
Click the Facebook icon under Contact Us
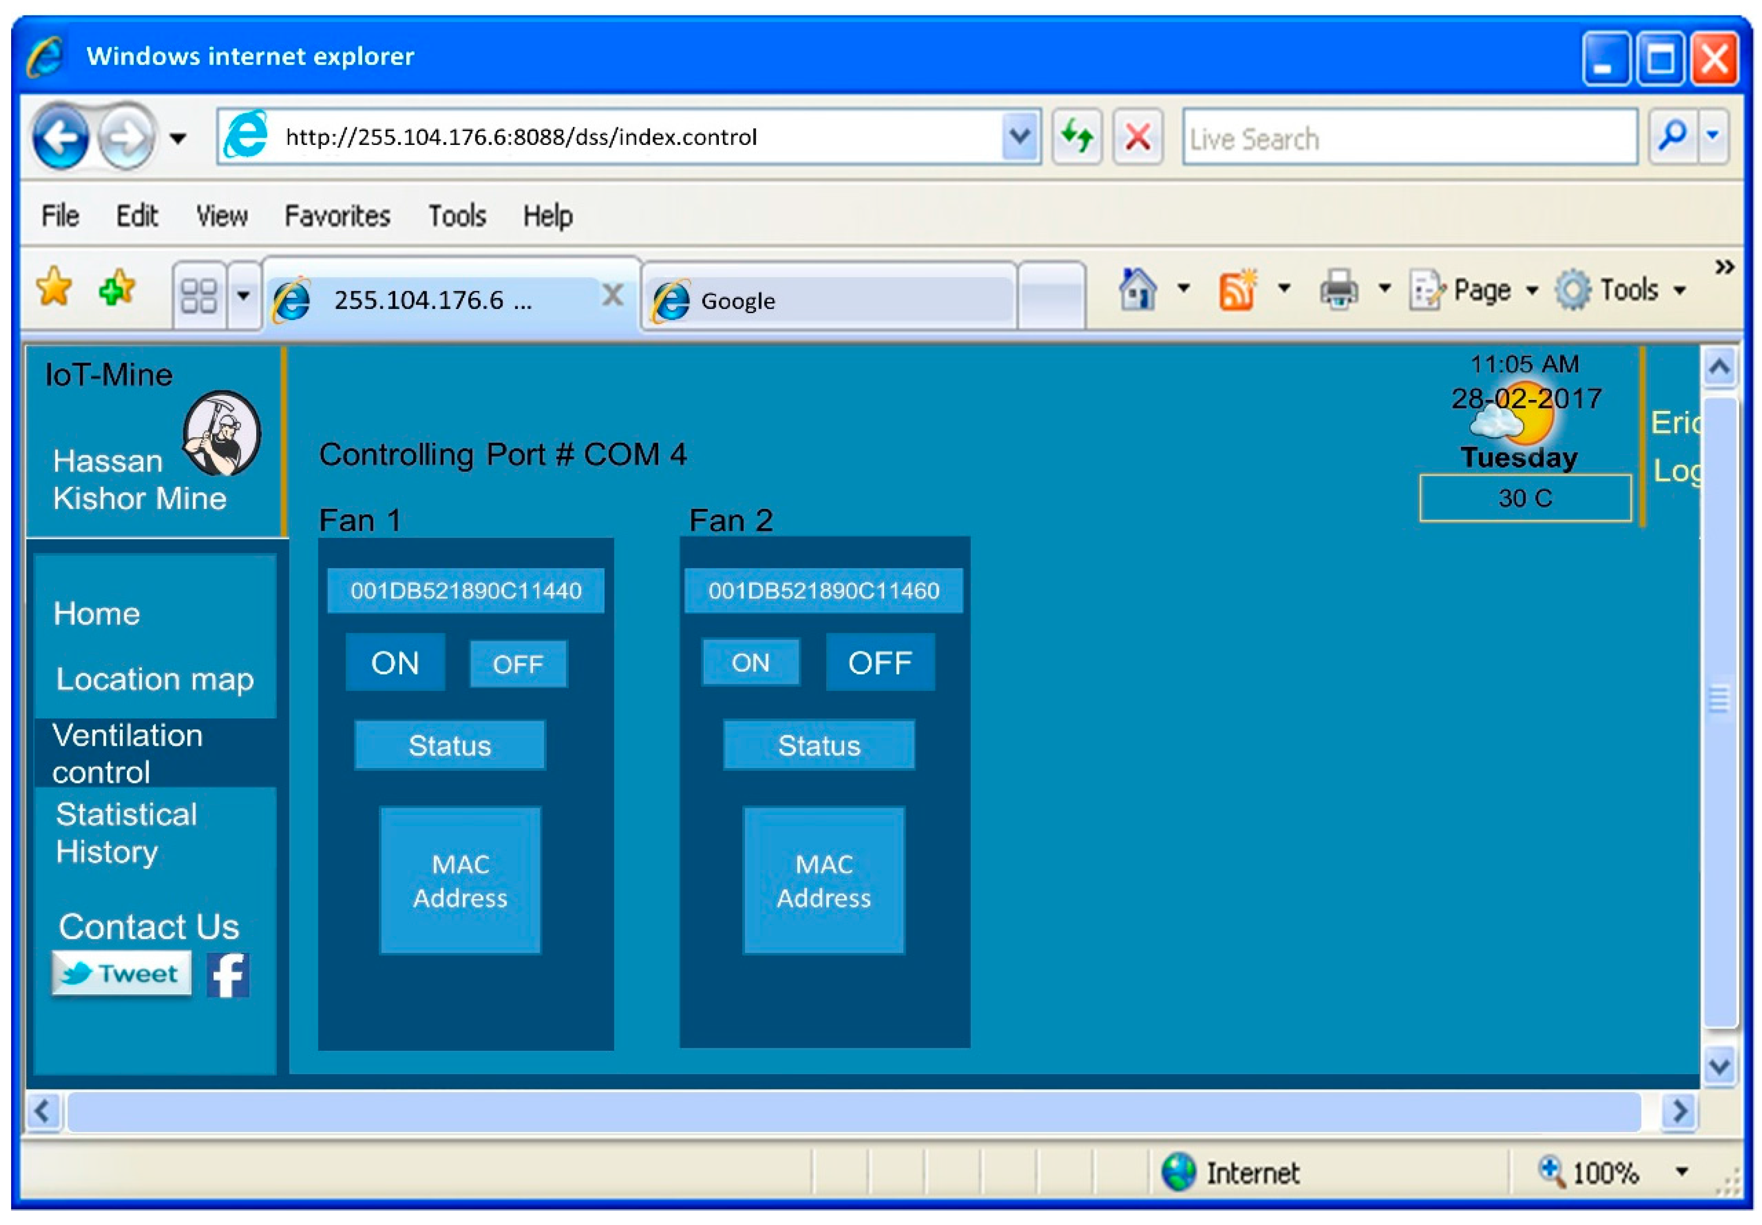(228, 975)
